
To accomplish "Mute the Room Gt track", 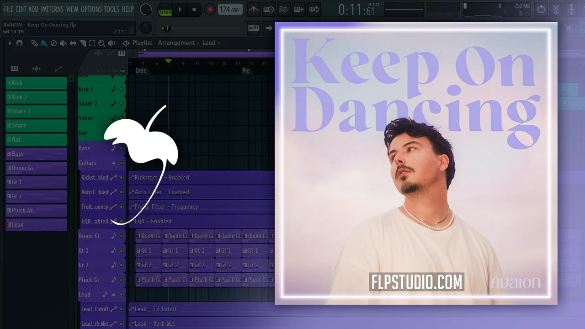I will tap(122, 236).
